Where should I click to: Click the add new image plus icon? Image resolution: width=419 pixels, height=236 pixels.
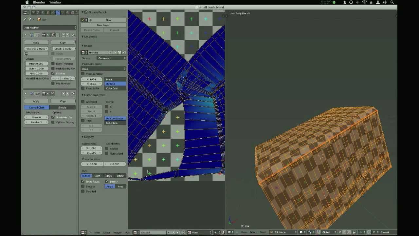[115, 52]
